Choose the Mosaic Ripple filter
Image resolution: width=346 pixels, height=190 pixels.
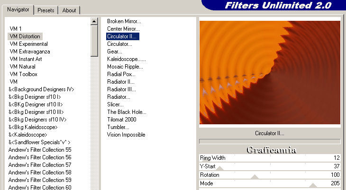(125, 67)
